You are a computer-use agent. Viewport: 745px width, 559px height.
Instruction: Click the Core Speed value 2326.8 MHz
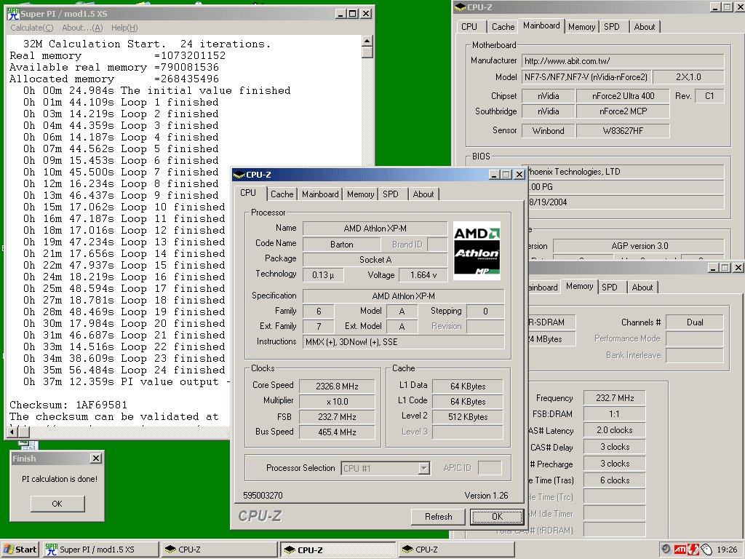(338, 386)
